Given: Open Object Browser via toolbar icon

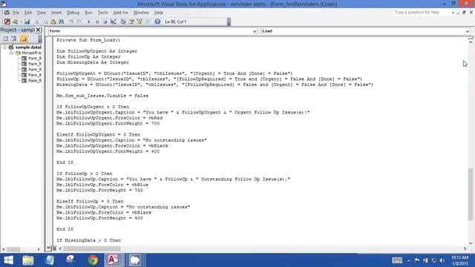Looking at the screenshot, I should (140, 22).
